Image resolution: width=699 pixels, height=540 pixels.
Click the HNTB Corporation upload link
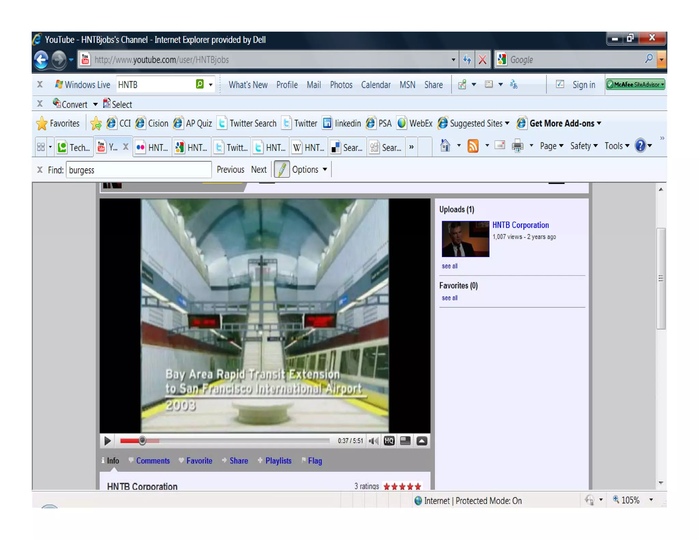[x=520, y=225]
